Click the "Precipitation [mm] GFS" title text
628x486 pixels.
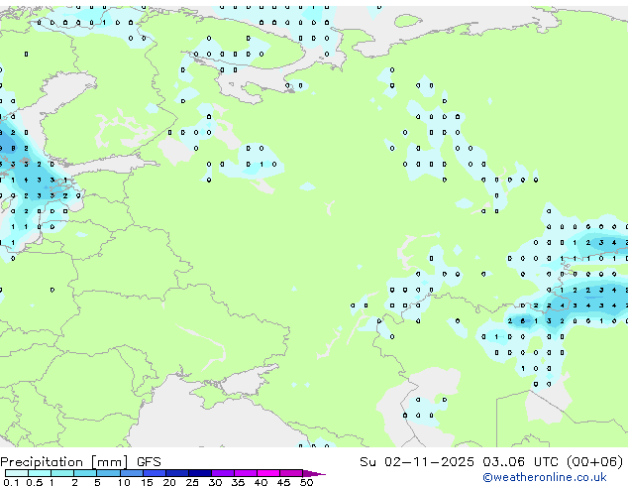click(x=80, y=462)
